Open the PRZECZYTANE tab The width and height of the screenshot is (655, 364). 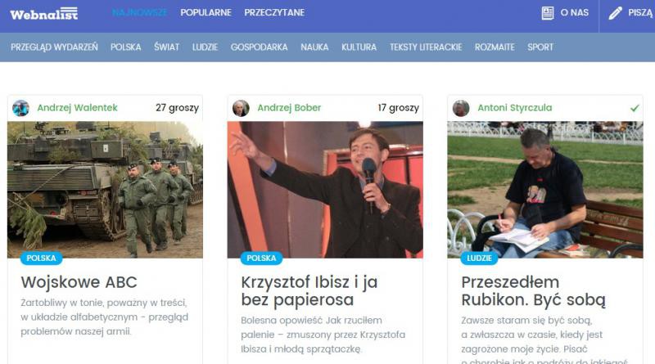tap(274, 12)
